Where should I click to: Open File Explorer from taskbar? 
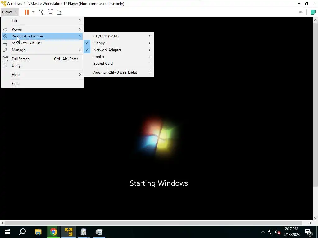pos(38,232)
